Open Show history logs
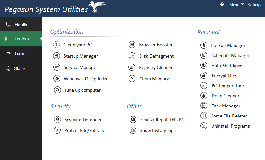The image size is (265, 160). click(157, 130)
